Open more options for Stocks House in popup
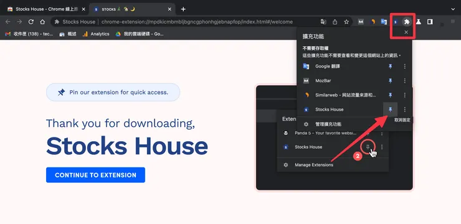 405,110
